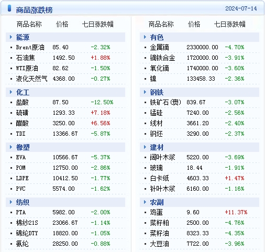
Task: Open the 农副 category heading
Action: pos(157,202)
